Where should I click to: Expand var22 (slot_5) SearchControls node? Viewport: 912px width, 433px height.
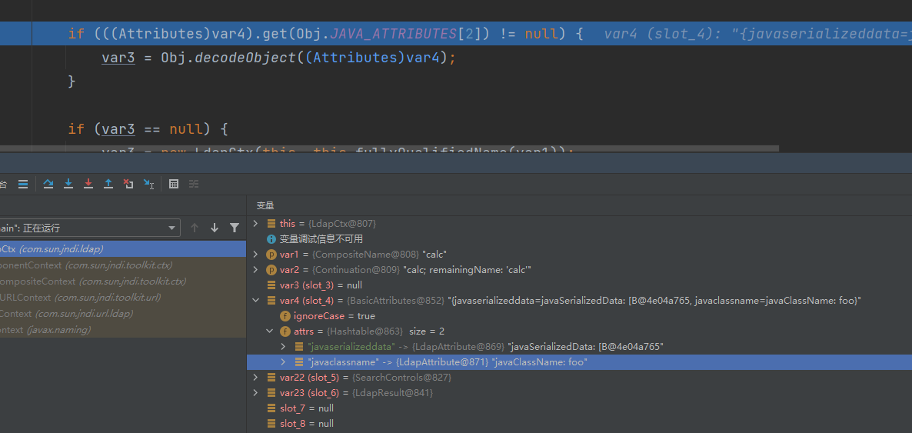pyautogui.click(x=255, y=378)
